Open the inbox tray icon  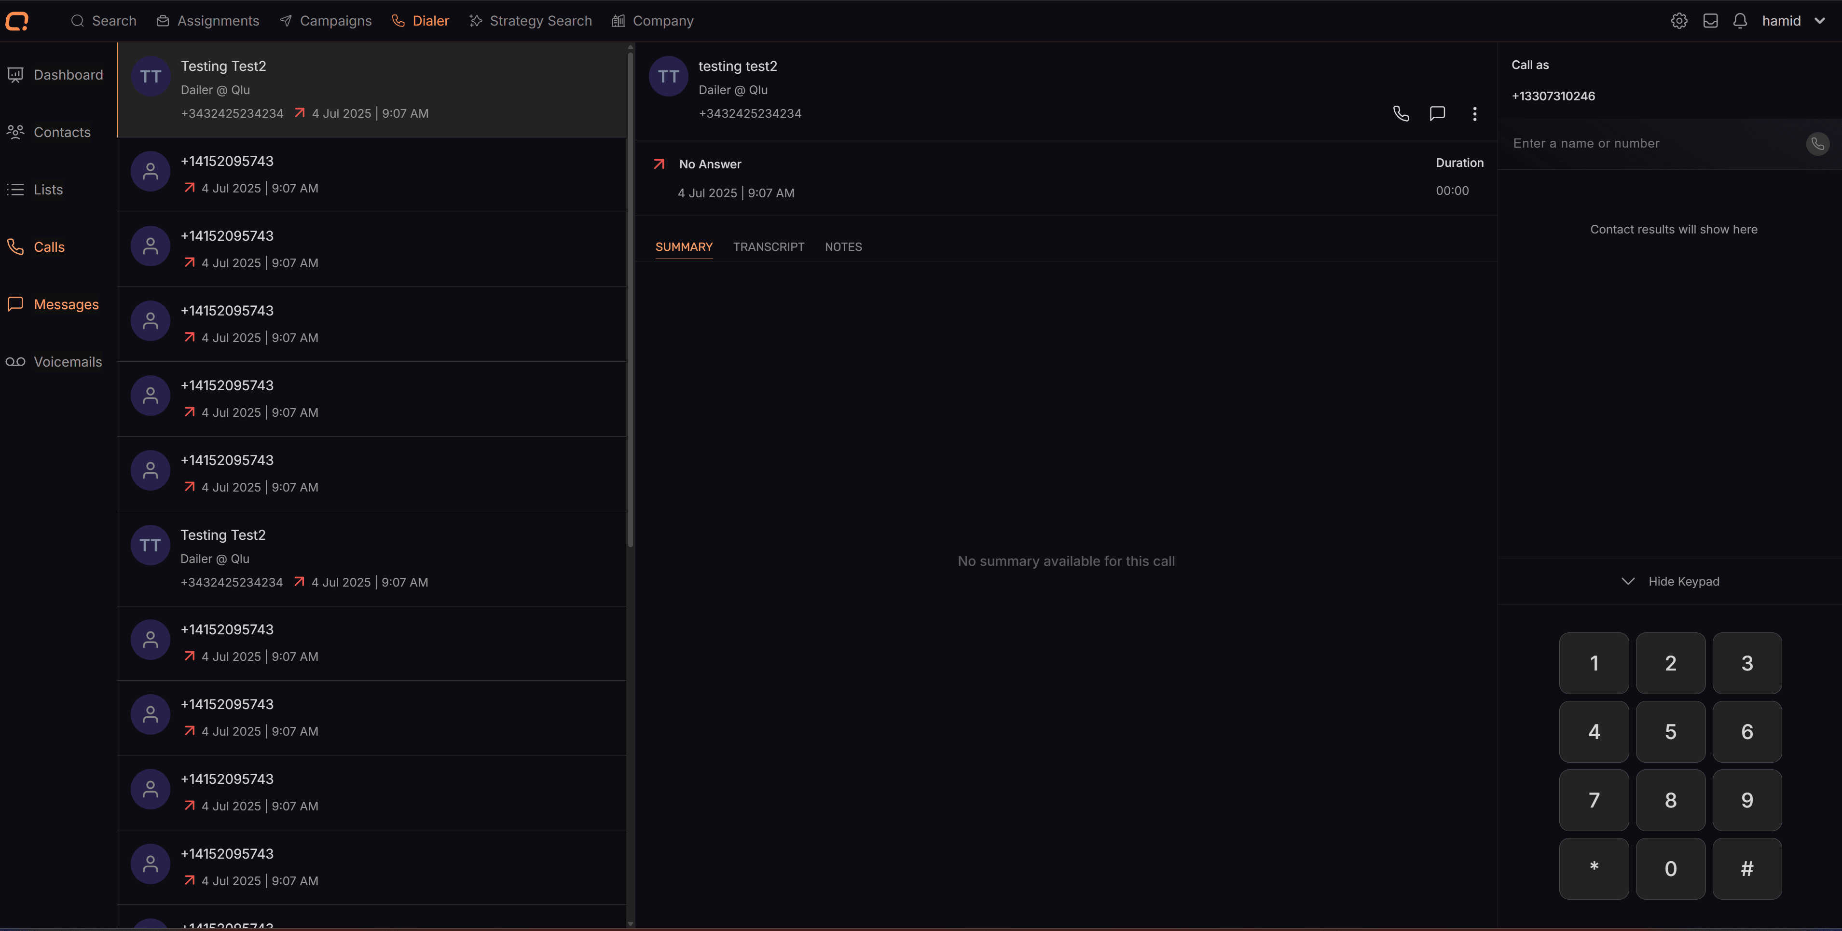coord(1710,21)
